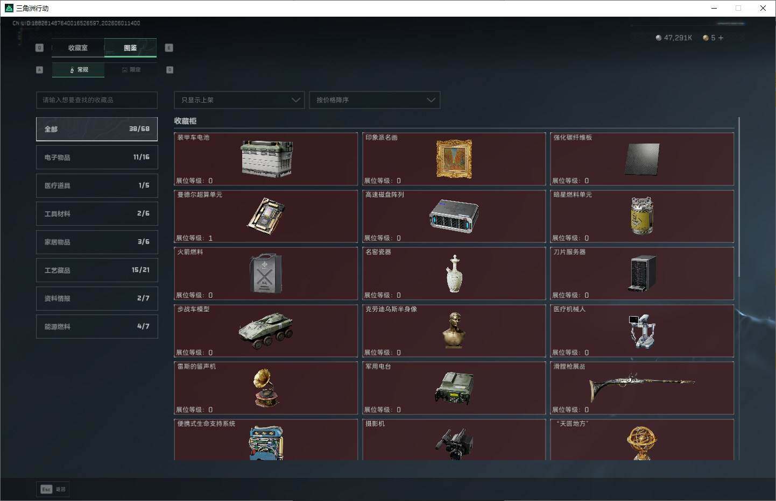Select the 家居物品 3/6 category

click(97, 242)
